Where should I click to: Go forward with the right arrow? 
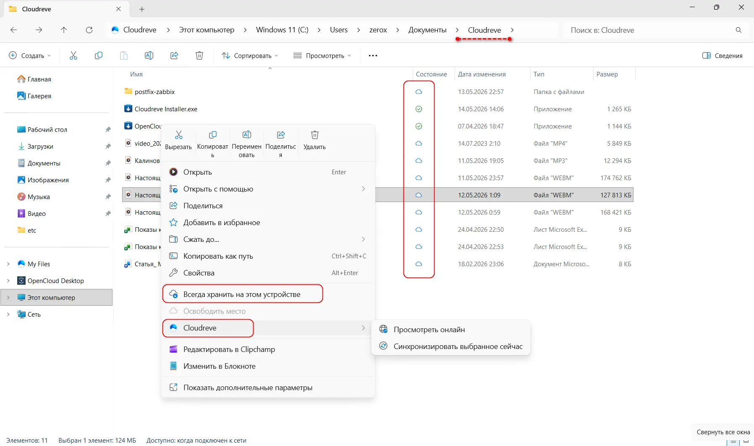click(39, 30)
